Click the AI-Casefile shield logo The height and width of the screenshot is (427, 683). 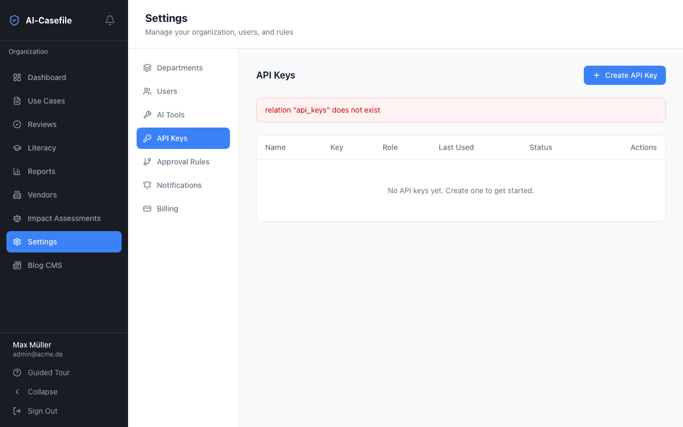pyautogui.click(x=14, y=20)
